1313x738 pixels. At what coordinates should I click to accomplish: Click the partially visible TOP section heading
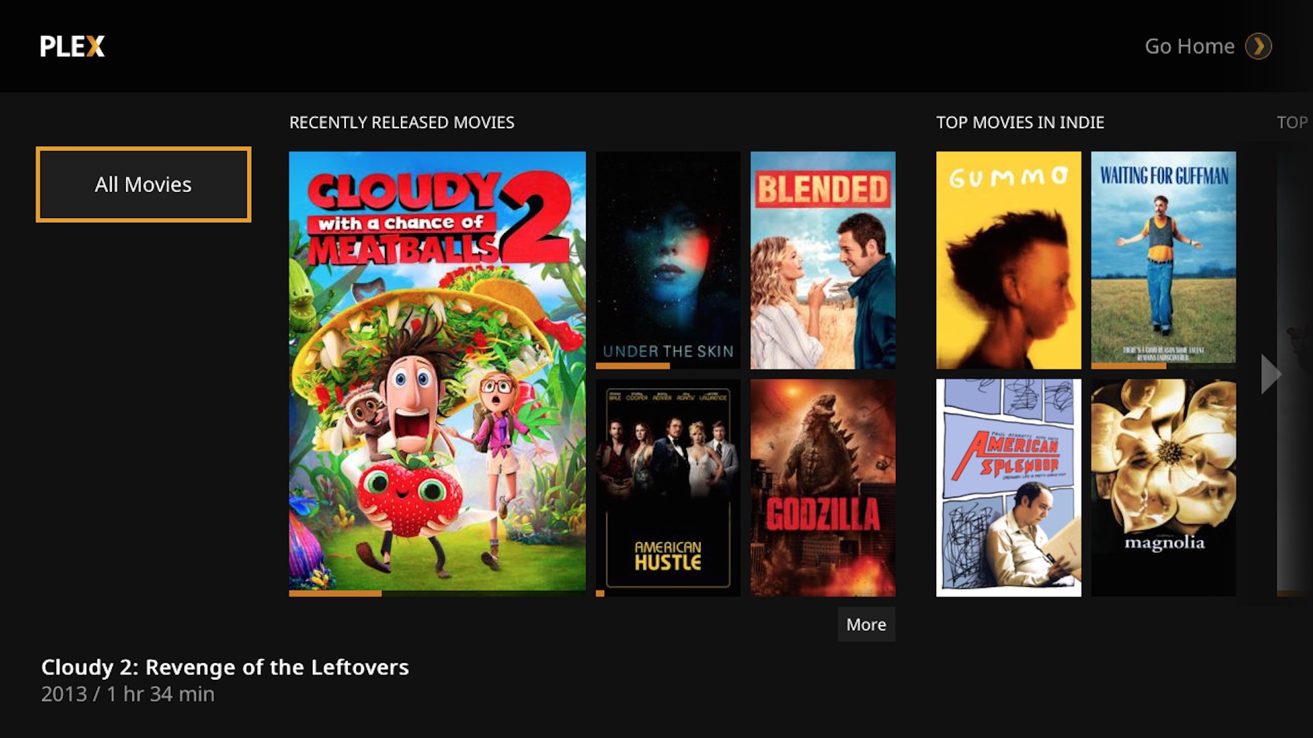(1292, 122)
